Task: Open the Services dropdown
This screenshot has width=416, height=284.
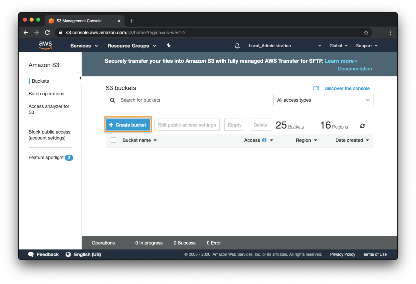Action: pyautogui.click(x=84, y=46)
